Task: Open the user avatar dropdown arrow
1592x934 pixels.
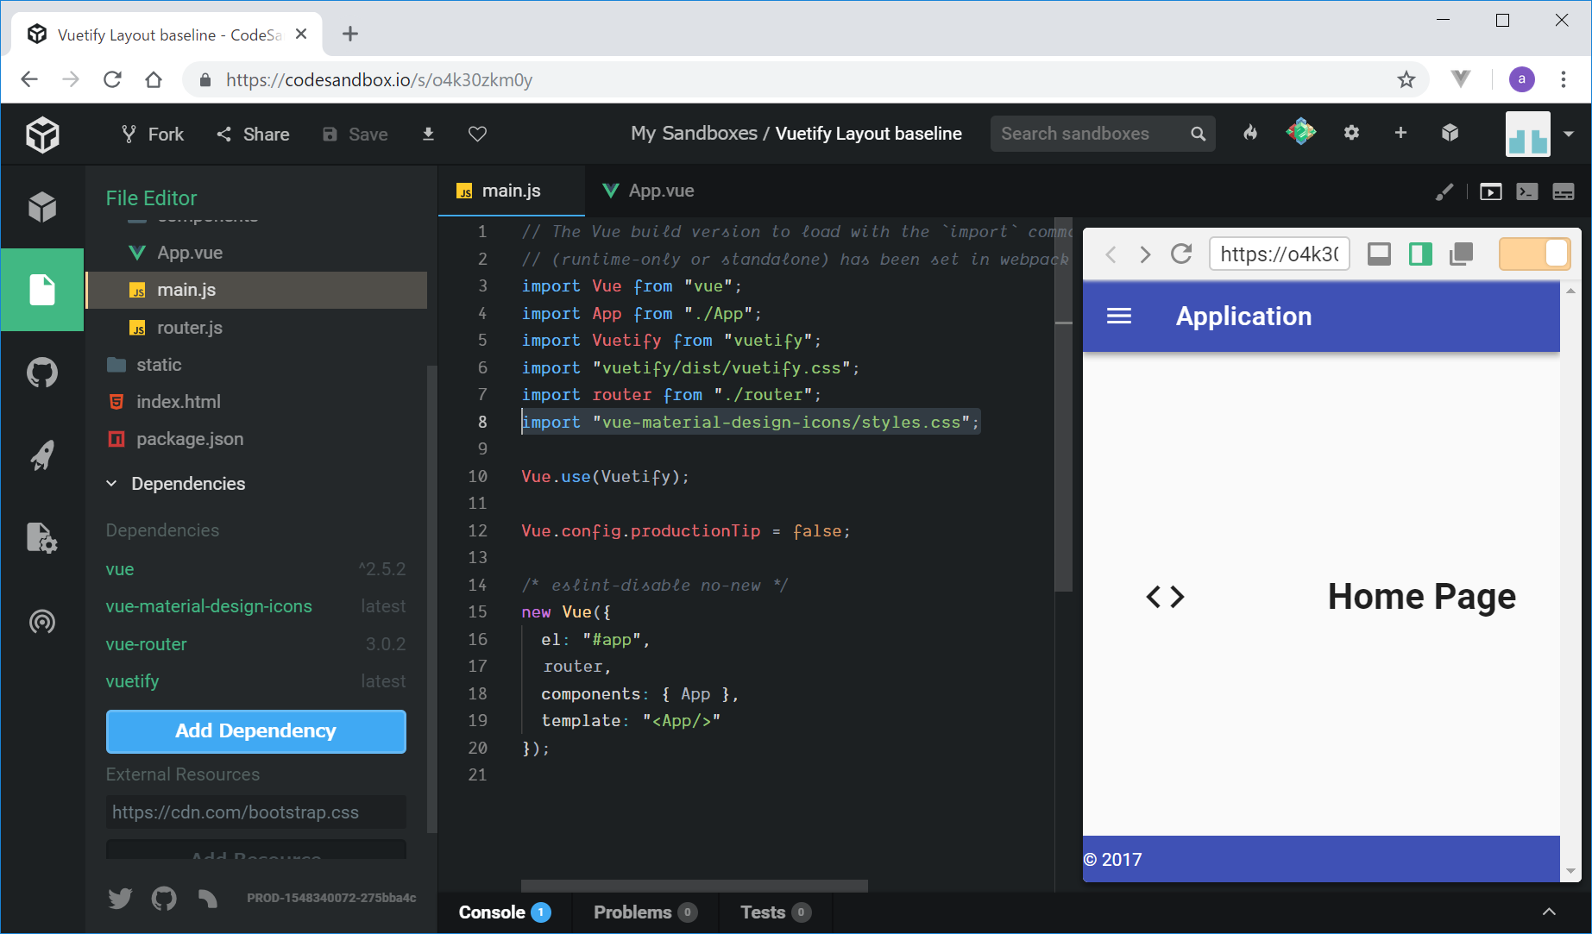Action: [x=1569, y=134]
